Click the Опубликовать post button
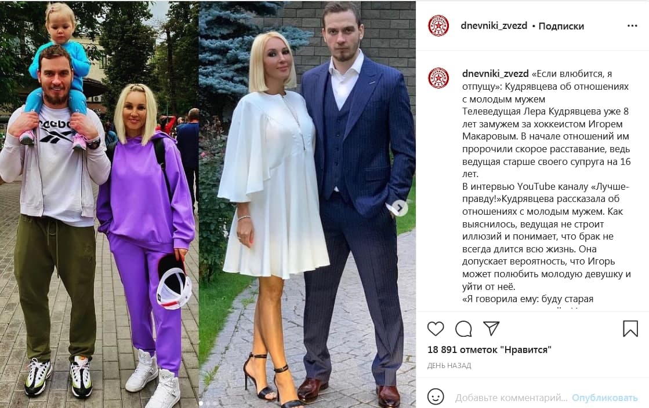The height and width of the screenshot is (408, 649). [605, 398]
